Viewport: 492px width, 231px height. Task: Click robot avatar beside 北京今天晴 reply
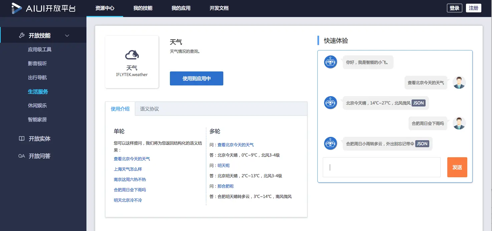pos(330,102)
